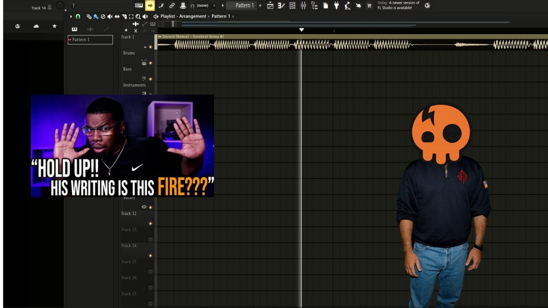Click the globe icon beside update notice
The width and height of the screenshot is (548, 308).
(x=427, y=6)
